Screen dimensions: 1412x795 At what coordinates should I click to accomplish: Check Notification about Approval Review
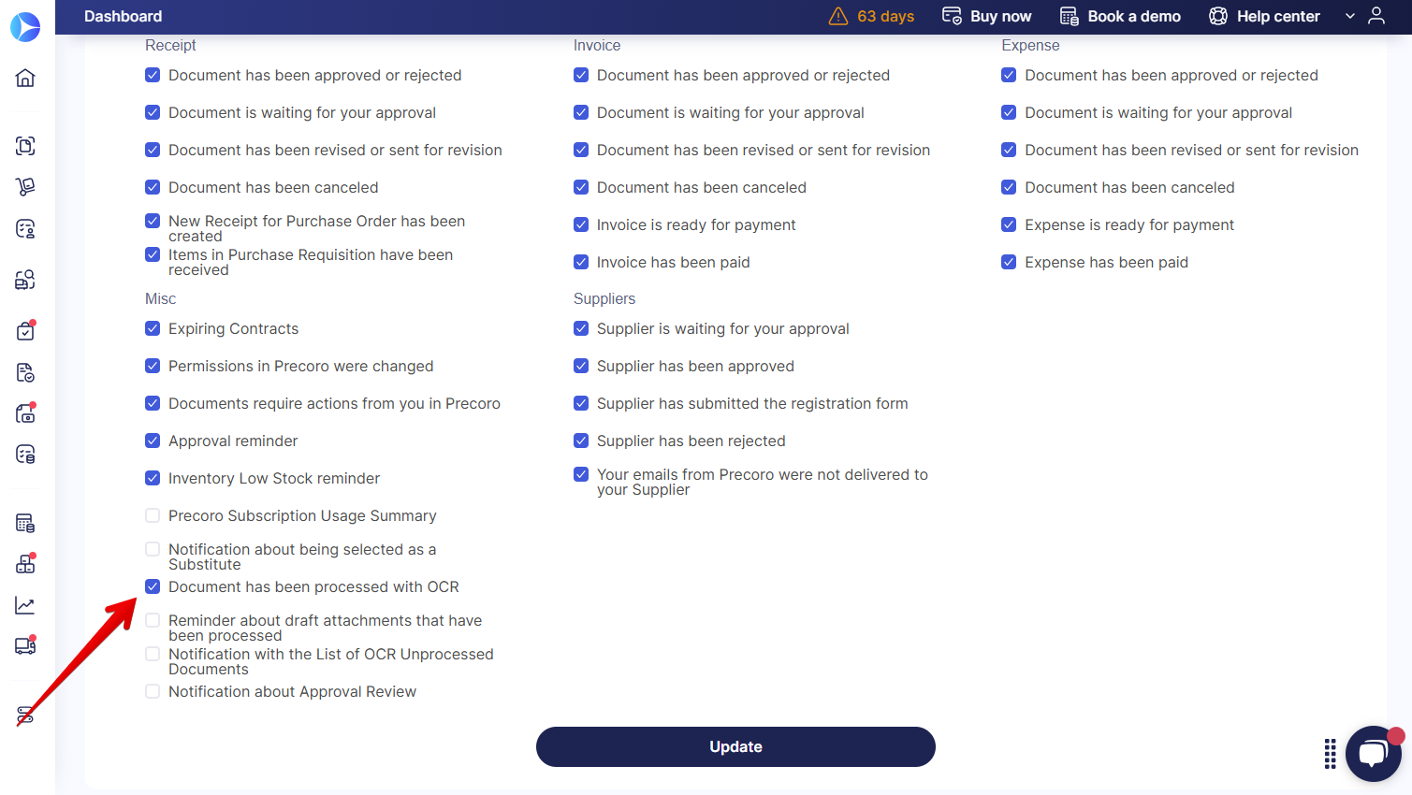click(x=153, y=691)
